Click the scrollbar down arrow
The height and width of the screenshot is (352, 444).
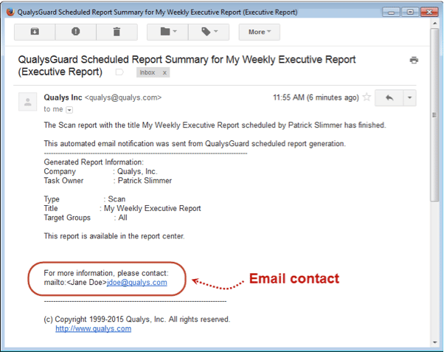pos(434,342)
